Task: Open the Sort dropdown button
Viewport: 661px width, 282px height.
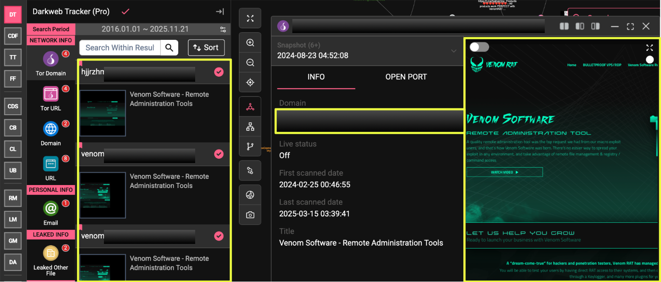Action: 206,48
